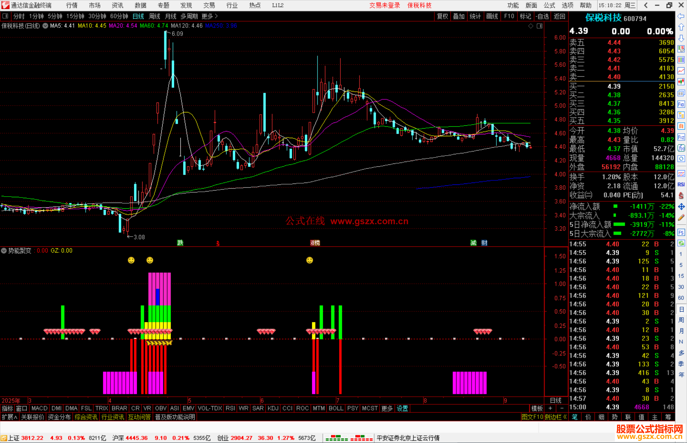Expand the 更多 periods dropdown

click(210, 16)
